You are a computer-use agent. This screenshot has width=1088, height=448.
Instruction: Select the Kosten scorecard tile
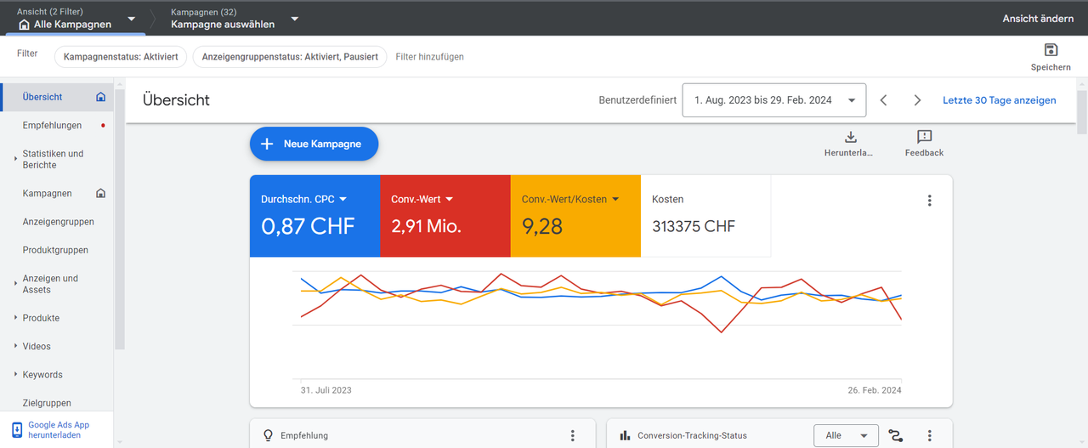click(705, 216)
